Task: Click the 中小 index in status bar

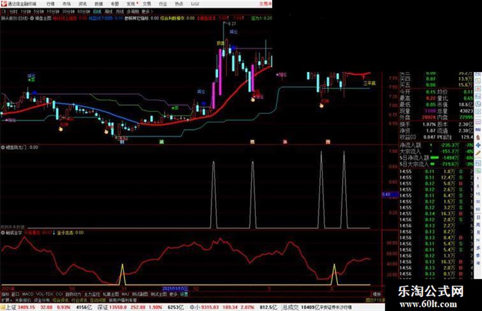Action: tap(194, 307)
